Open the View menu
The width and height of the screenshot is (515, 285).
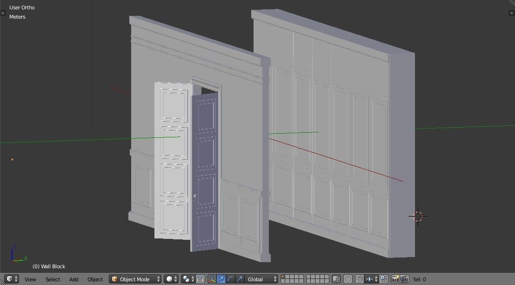pos(30,279)
